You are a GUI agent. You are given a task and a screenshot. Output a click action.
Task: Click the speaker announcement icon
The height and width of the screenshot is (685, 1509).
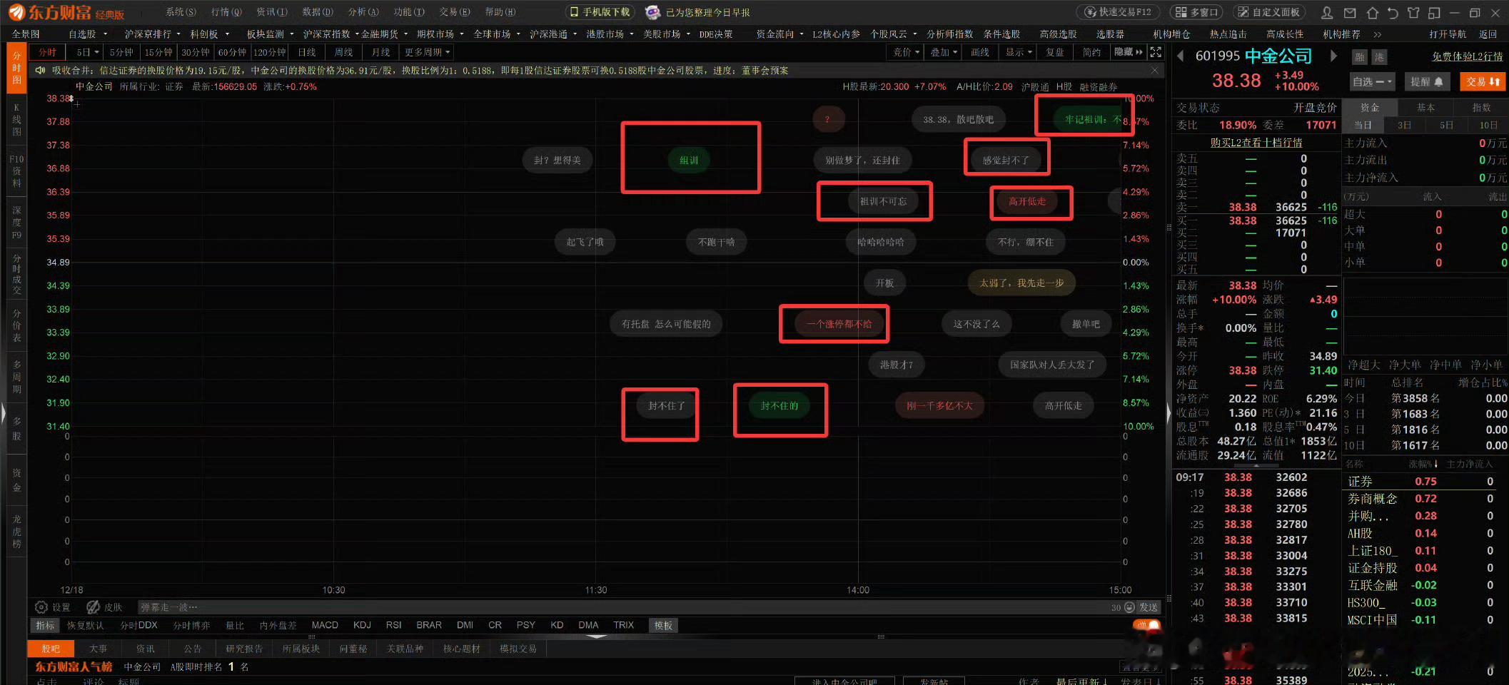point(41,71)
